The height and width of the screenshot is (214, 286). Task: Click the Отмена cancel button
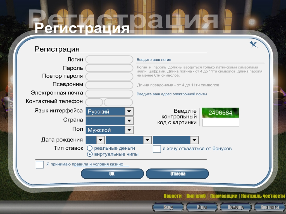click(x=177, y=174)
